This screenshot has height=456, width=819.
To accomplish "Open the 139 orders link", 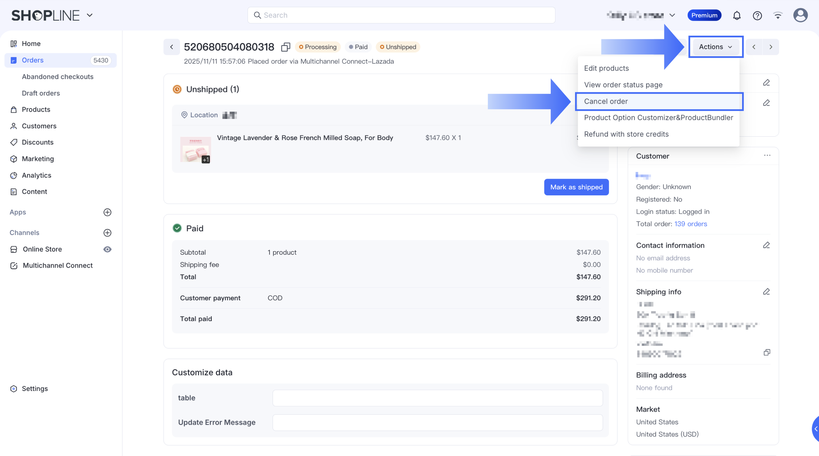I will click(690, 224).
